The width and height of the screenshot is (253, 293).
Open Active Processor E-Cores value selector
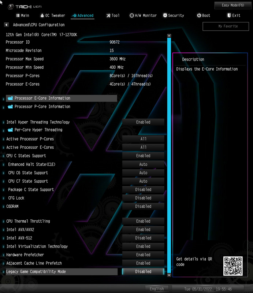(143, 147)
